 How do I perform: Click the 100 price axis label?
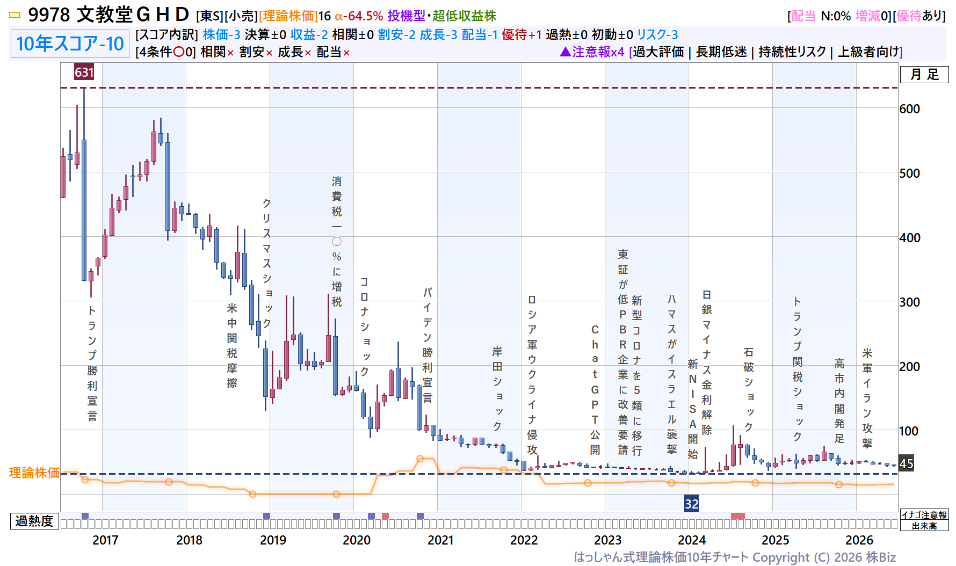pos(909,431)
